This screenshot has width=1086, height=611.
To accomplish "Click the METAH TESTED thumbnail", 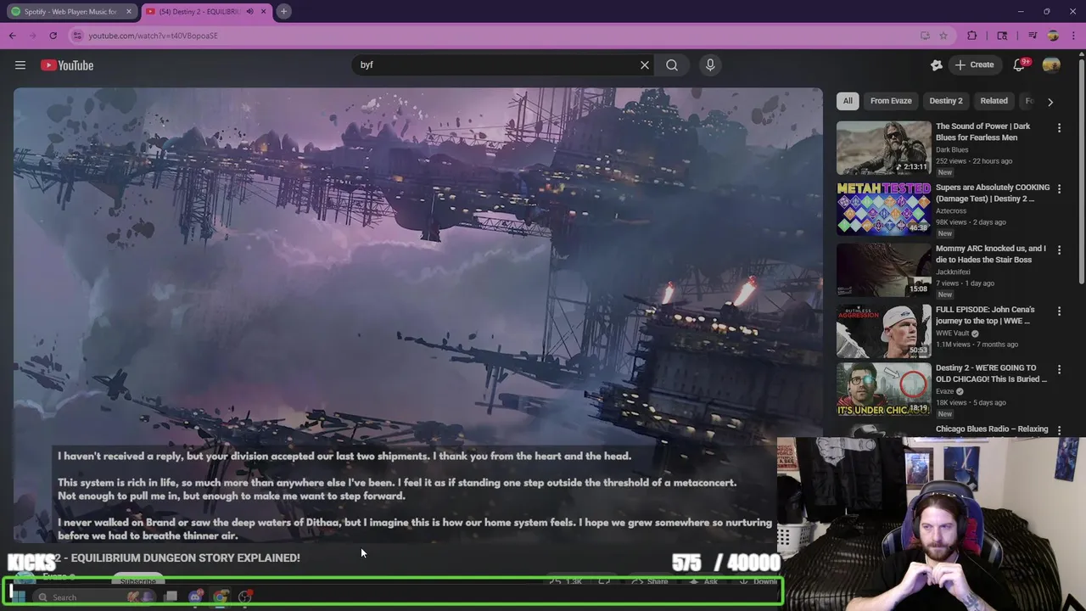I will [x=883, y=209].
